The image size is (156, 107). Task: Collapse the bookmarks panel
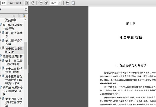click(x=26, y=9)
